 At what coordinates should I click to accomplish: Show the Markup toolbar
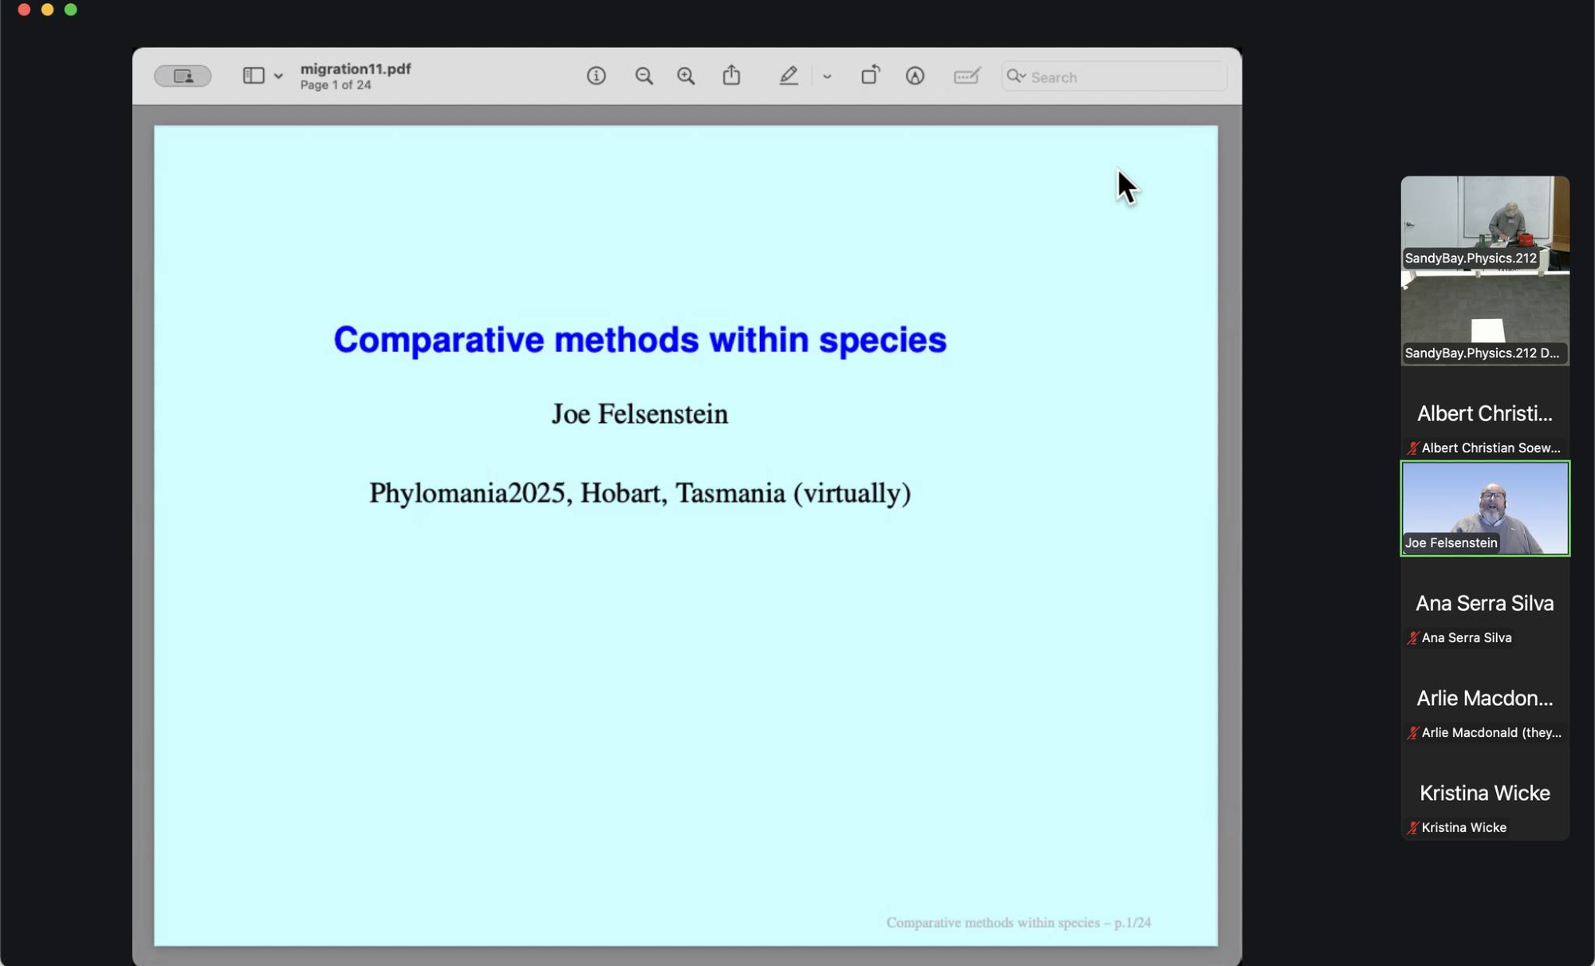coord(915,76)
